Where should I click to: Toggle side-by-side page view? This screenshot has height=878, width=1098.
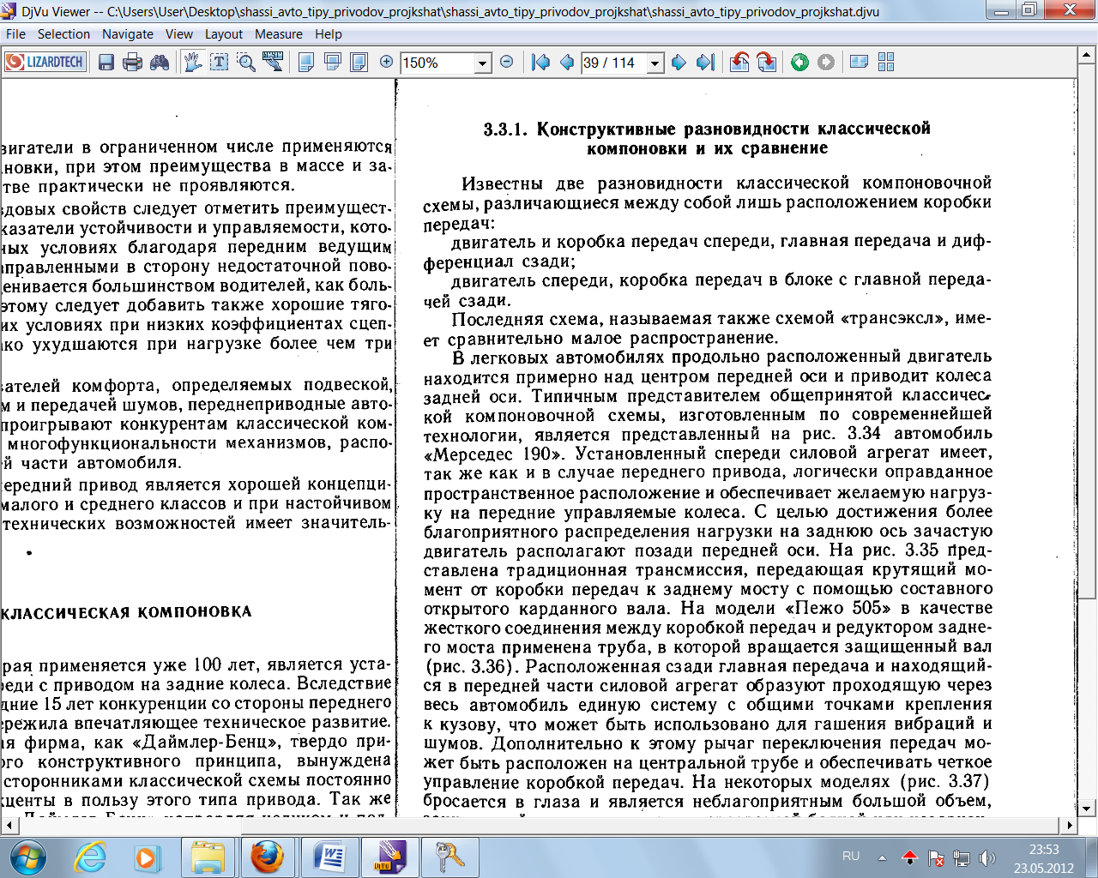[859, 63]
